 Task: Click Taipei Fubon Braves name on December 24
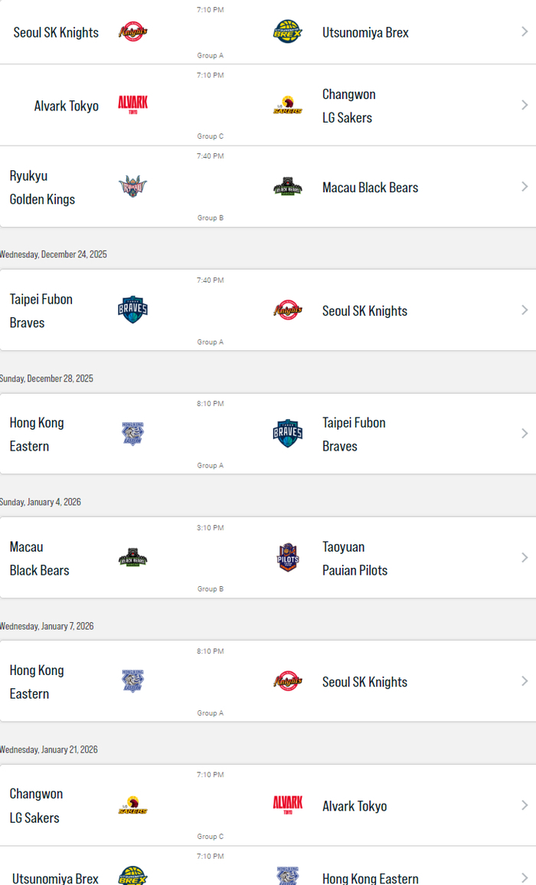pyautogui.click(x=41, y=310)
